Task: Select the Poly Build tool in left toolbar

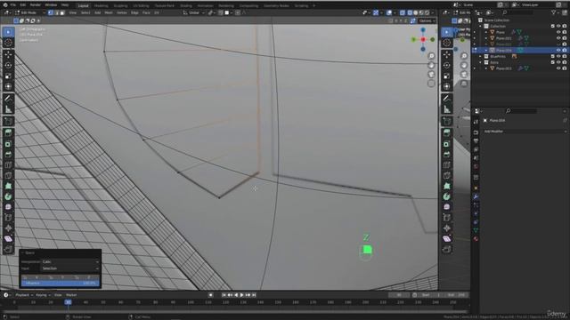Action: pos(8,186)
